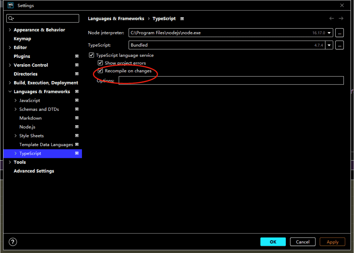The image size is (354, 253).
Task: Close the Settings dialog with X
Action: click(342, 5)
